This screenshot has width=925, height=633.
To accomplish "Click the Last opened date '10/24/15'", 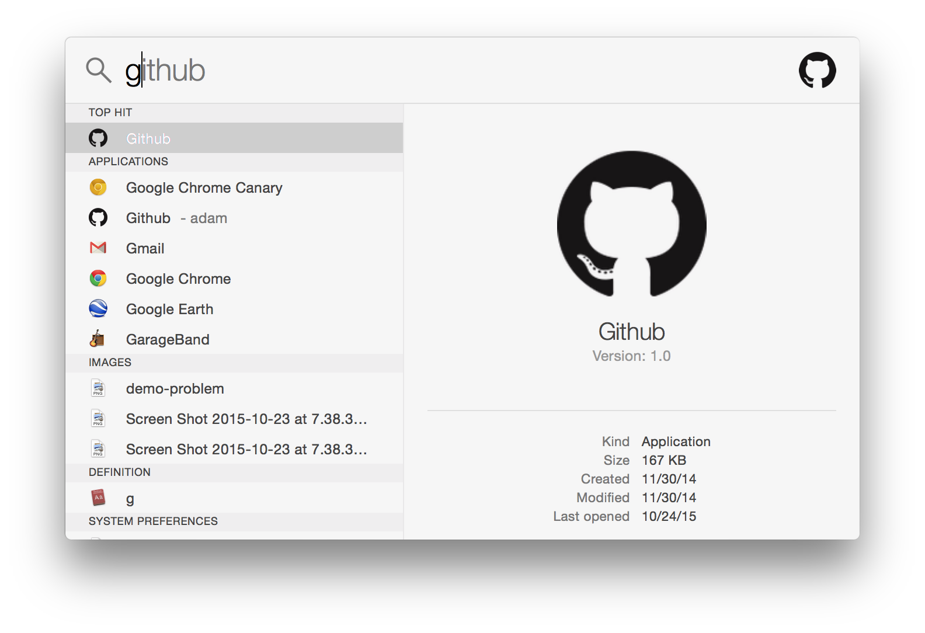I will (x=669, y=516).
